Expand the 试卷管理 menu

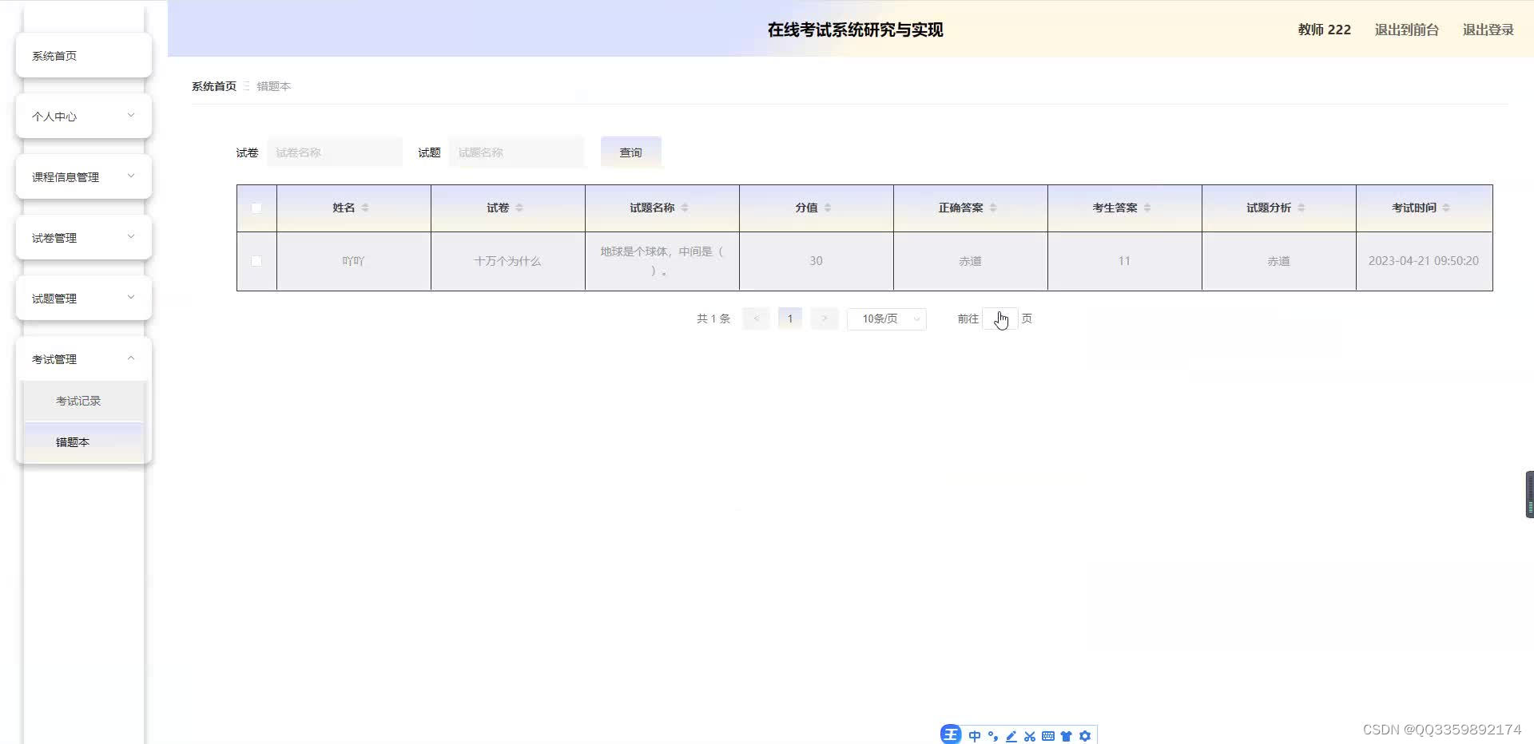[84, 238]
